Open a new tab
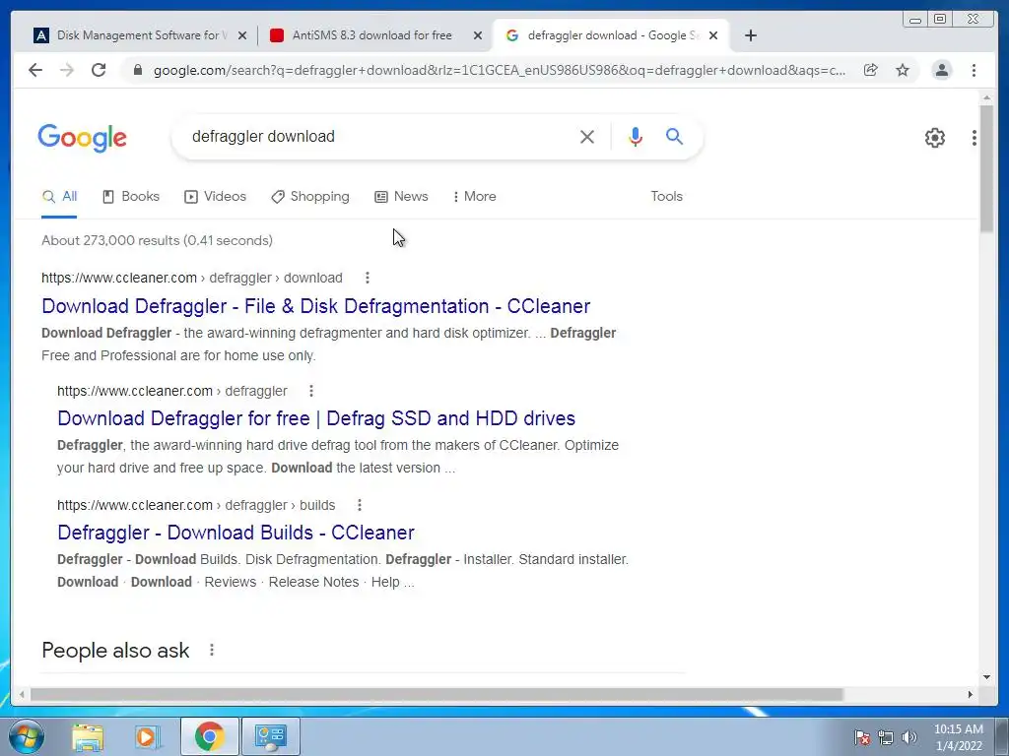 click(x=750, y=35)
